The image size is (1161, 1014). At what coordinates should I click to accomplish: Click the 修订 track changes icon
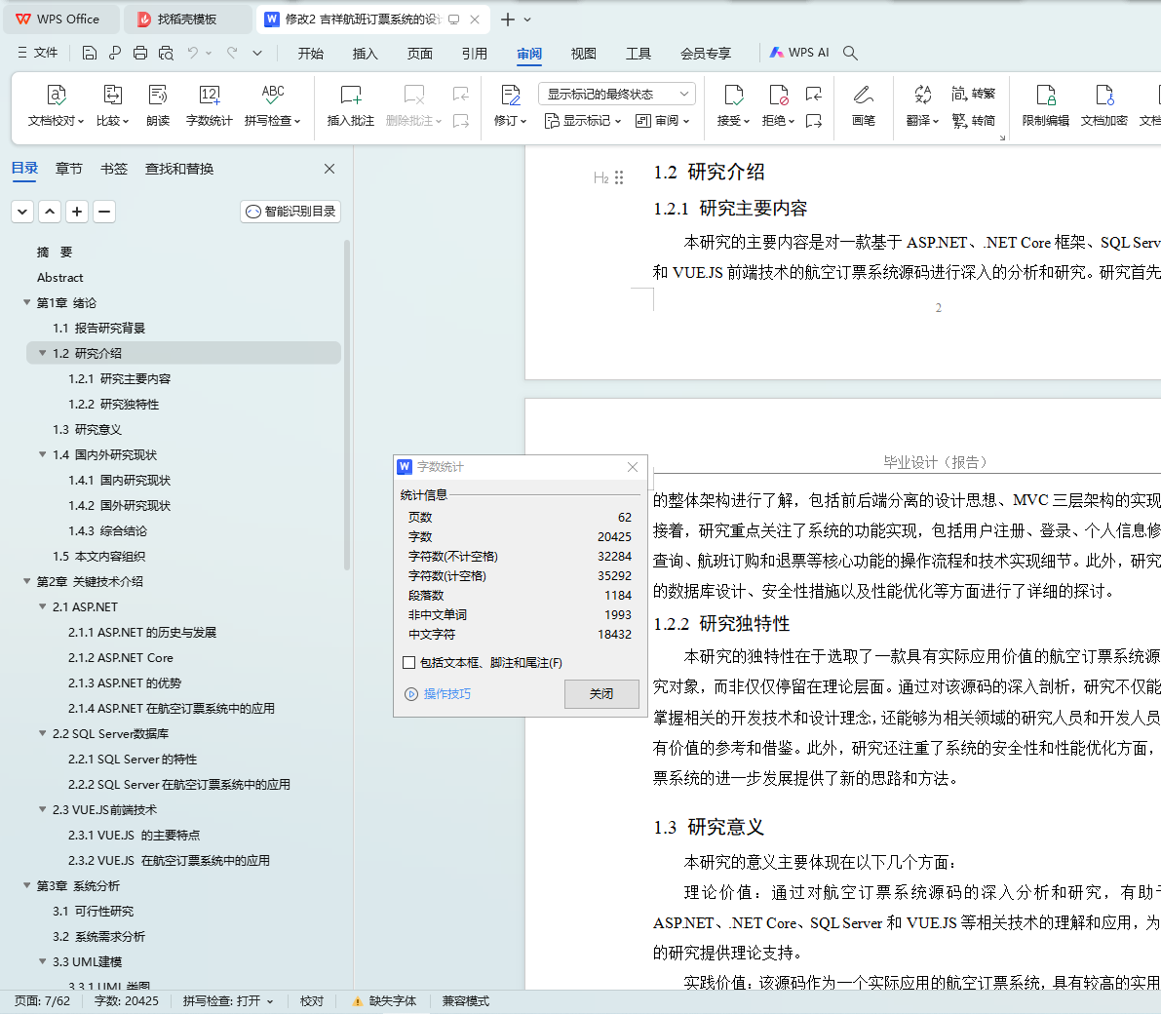click(x=510, y=96)
